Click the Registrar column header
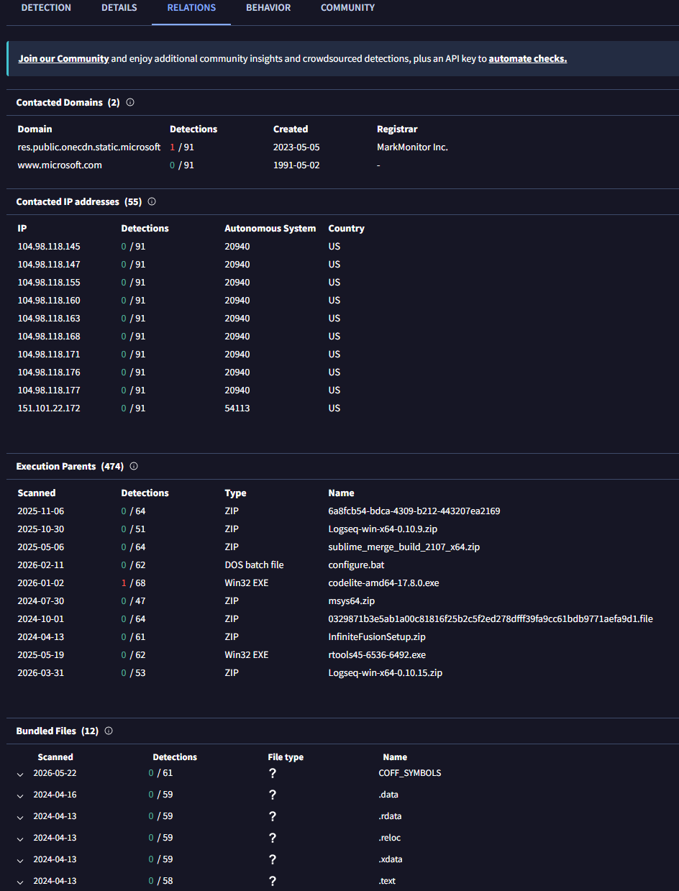The height and width of the screenshot is (891, 679). coord(397,129)
